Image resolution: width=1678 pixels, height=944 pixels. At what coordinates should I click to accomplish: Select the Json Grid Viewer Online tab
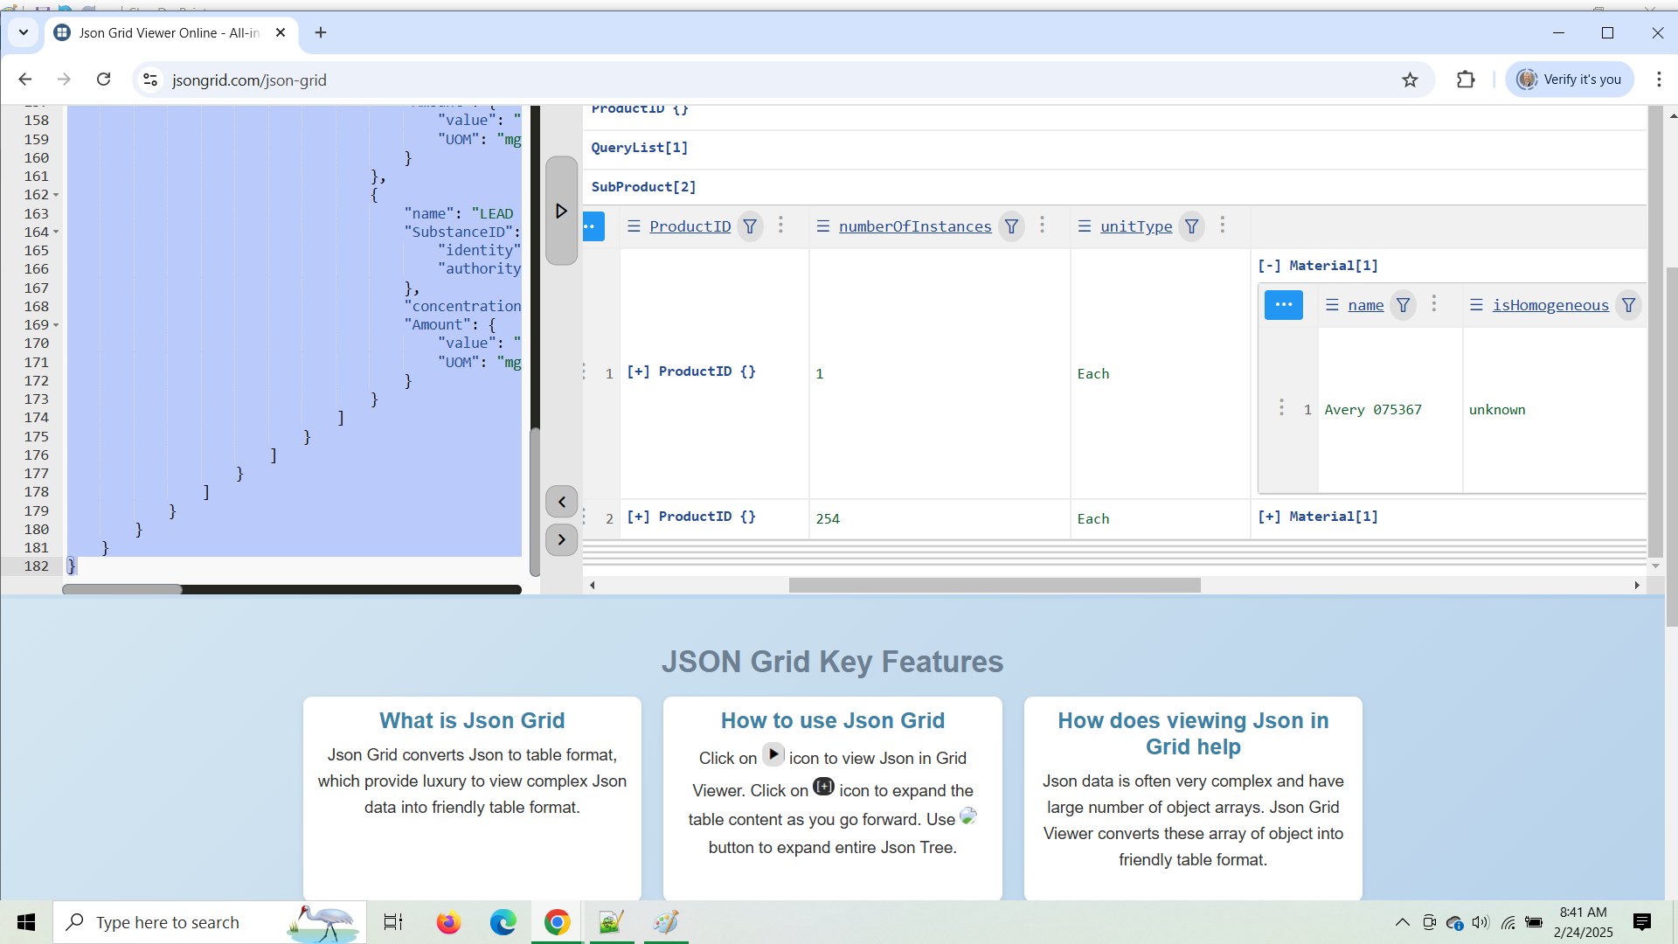tap(169, 32)
